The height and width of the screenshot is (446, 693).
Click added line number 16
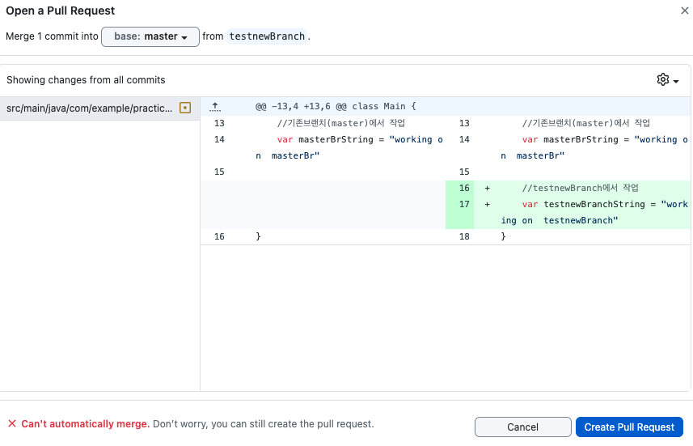coord(464,188)
